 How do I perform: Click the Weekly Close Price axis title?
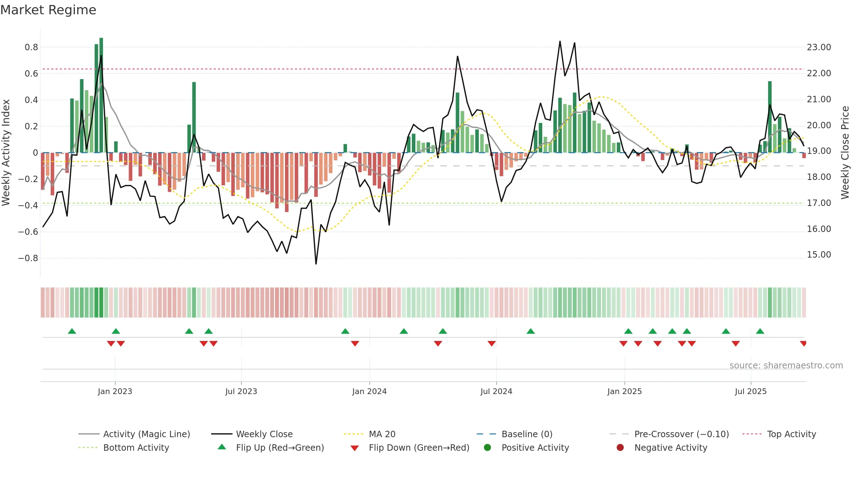point(845,152)
